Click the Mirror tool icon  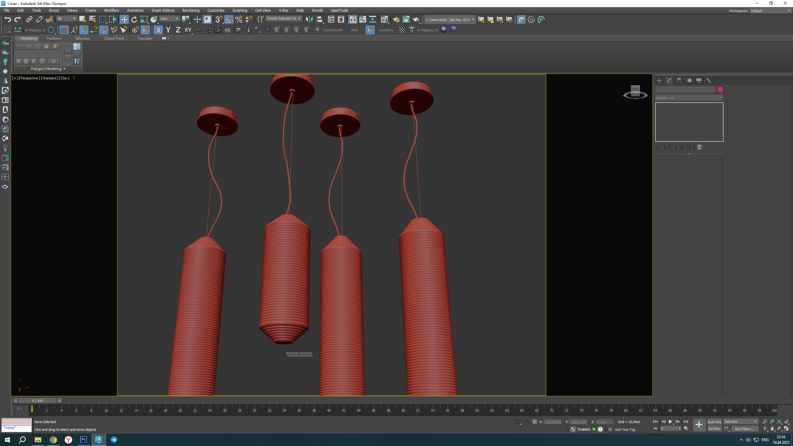tap(309, 20)
